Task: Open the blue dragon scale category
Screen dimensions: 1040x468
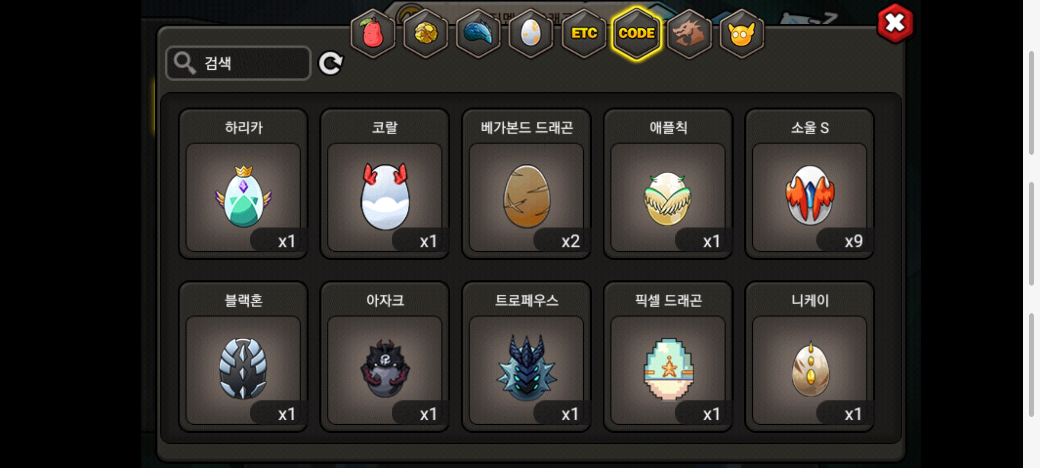Action: (x=478, y=34)
